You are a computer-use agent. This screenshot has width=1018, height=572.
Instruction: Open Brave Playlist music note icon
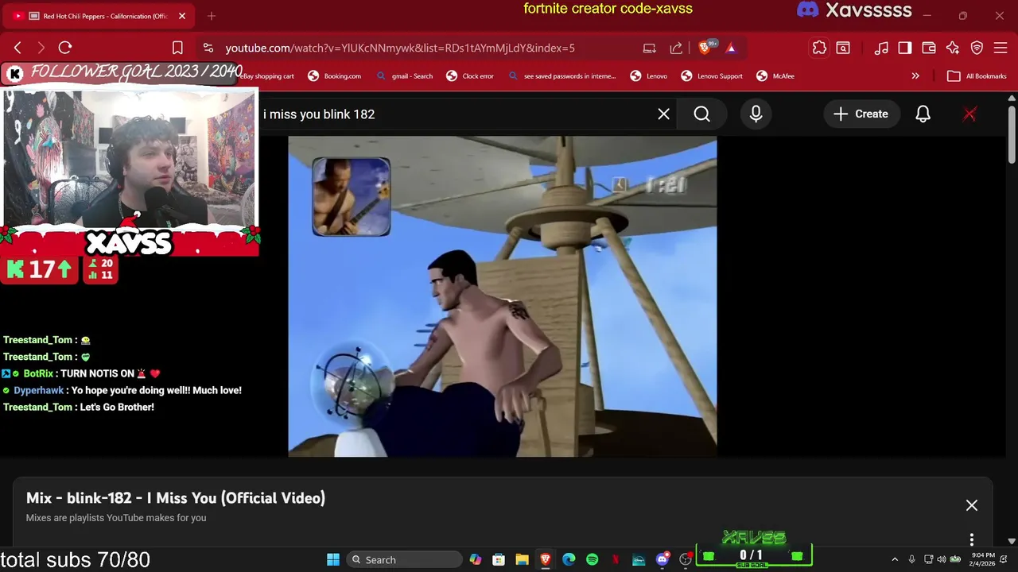[881, 48]
